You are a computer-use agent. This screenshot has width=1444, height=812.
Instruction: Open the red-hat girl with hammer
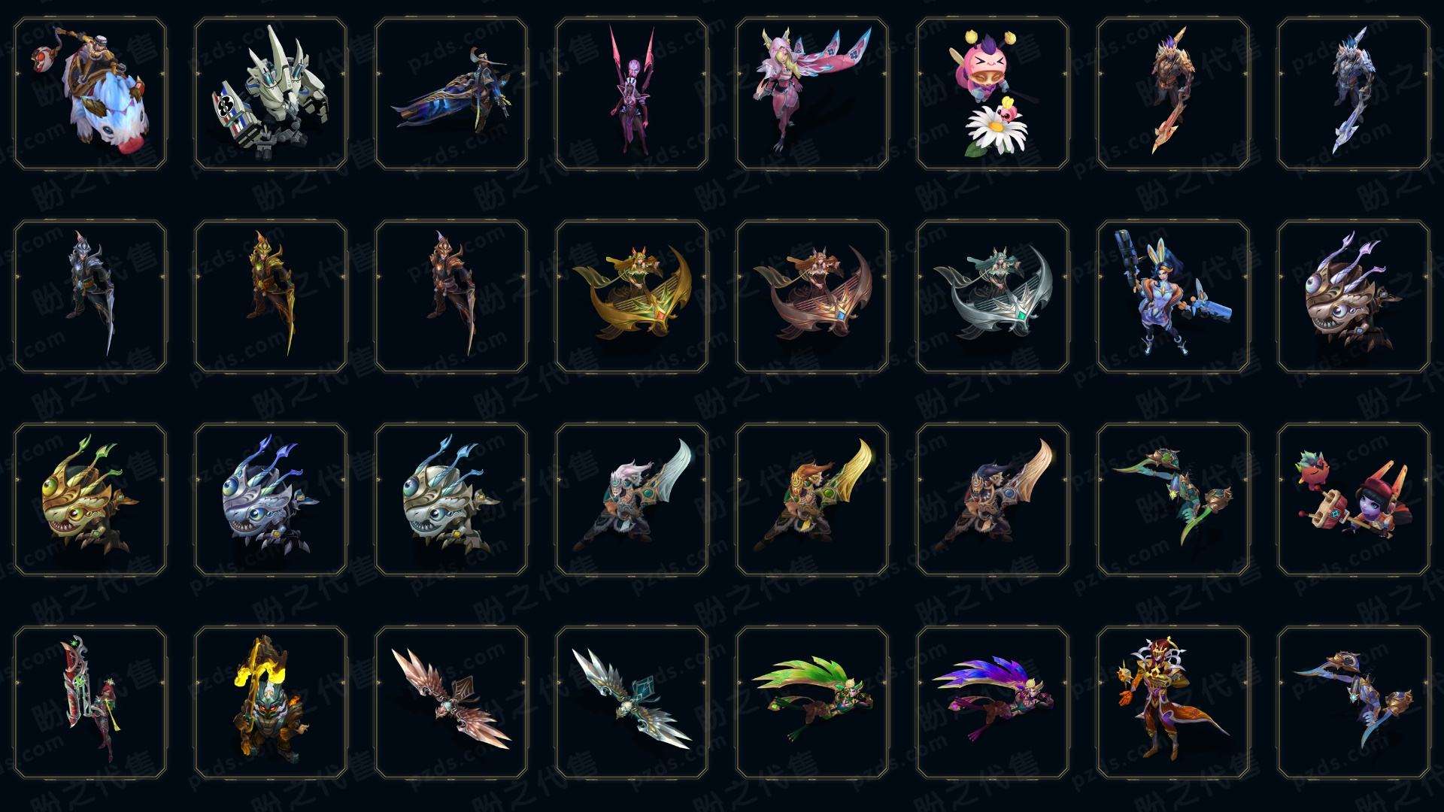tap(1354, 500)
